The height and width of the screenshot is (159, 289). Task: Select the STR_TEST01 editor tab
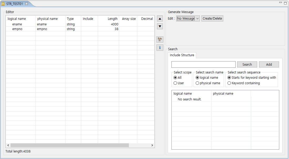tap(14, 4)
